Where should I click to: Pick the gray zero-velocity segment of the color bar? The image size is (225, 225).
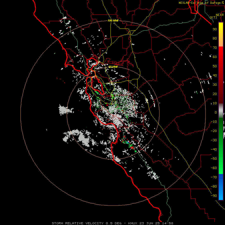[x=221, y=111]
